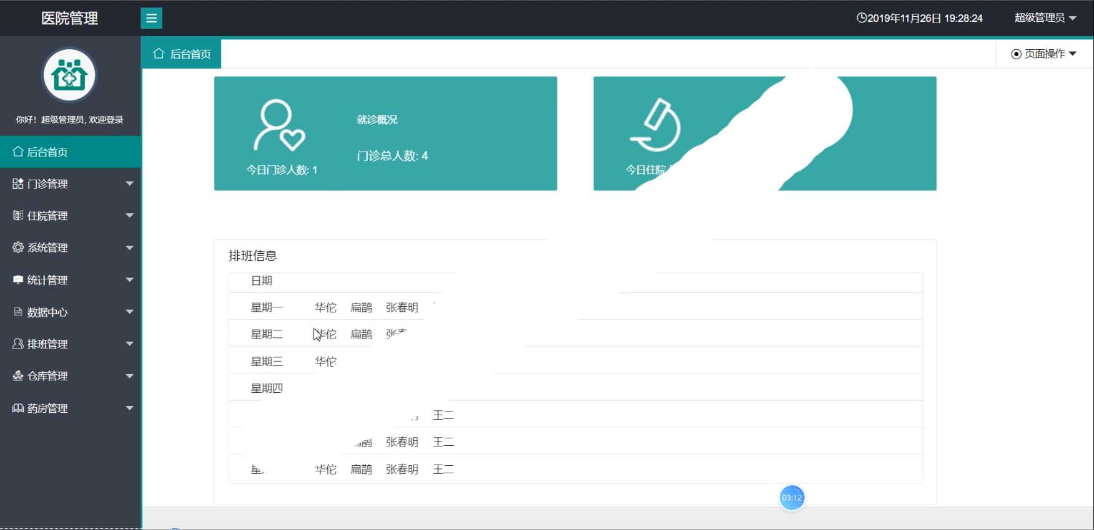Click the blue 03:12 timer bubble
Image resolution: width=1094 pixels, height=530 pixels.
[792, 498]
